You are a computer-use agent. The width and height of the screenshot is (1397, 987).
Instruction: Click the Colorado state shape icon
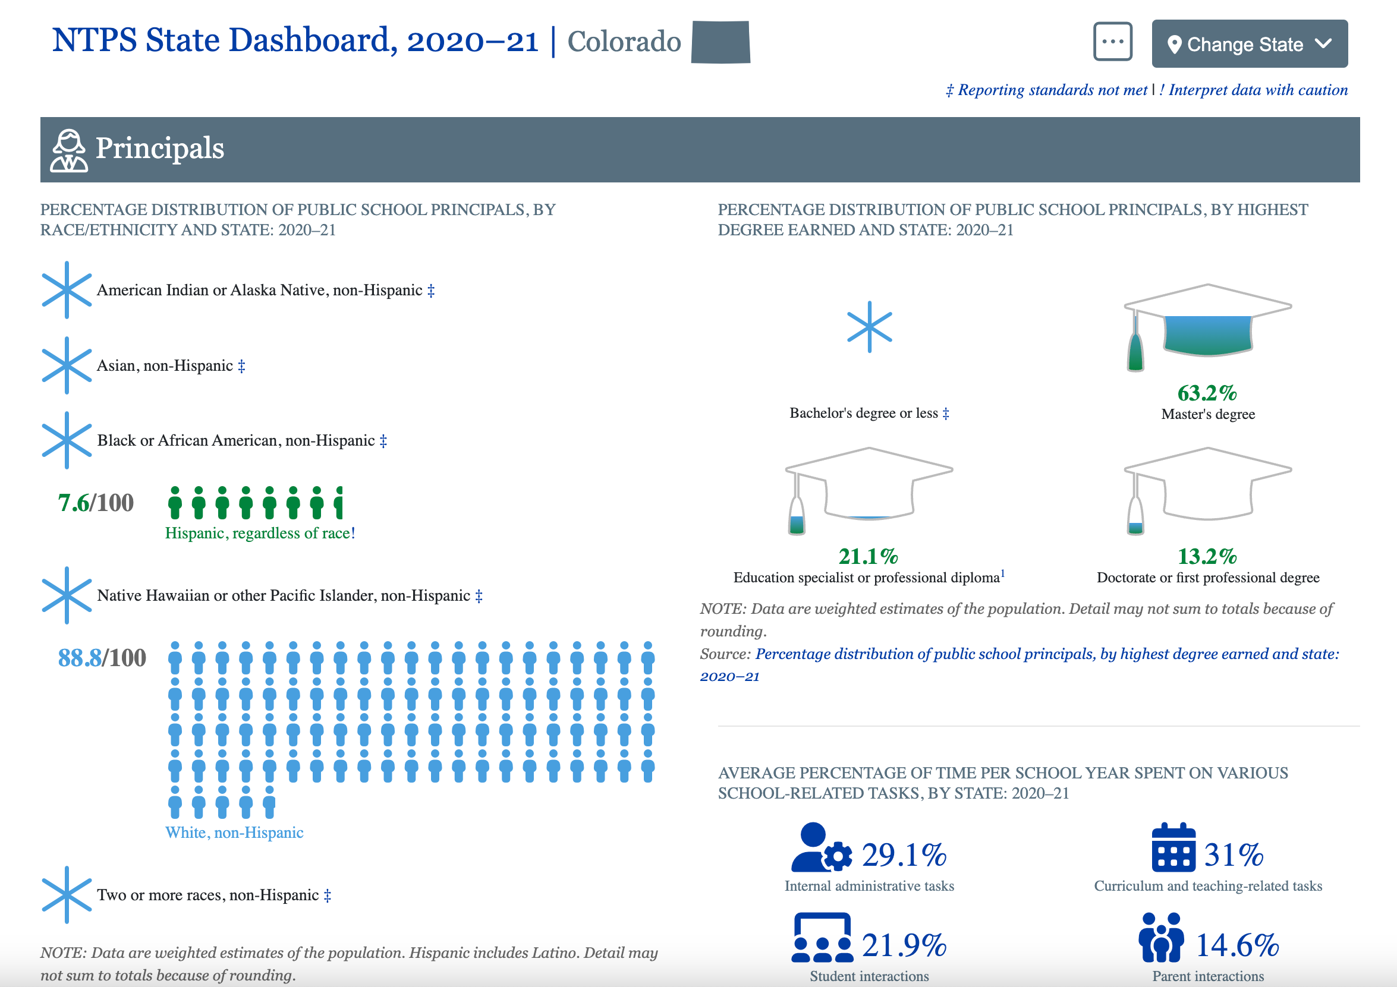click(720, 42)
